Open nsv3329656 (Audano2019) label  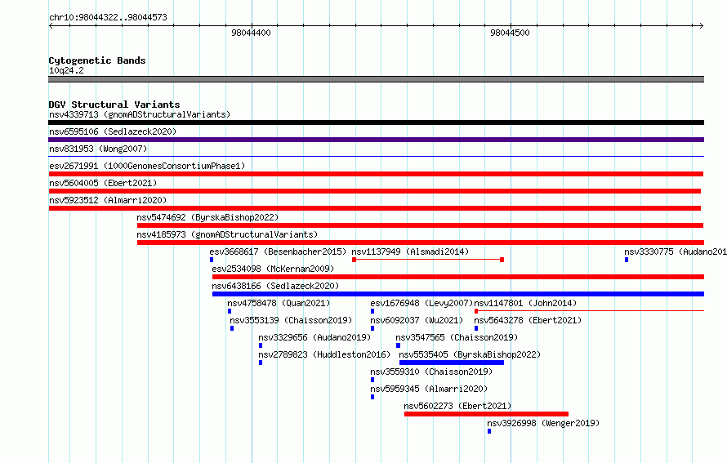314,337
